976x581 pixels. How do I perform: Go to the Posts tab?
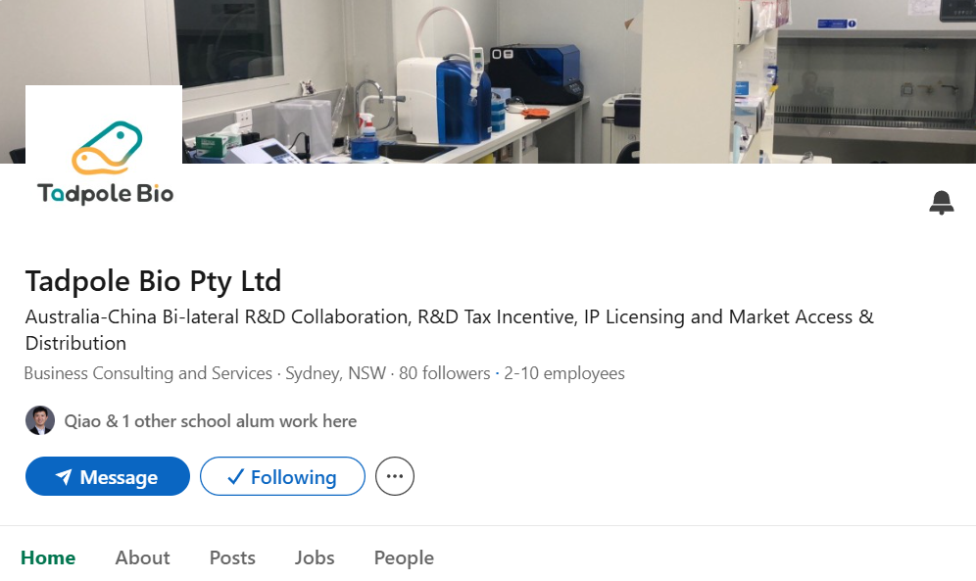tap(232, 557)
